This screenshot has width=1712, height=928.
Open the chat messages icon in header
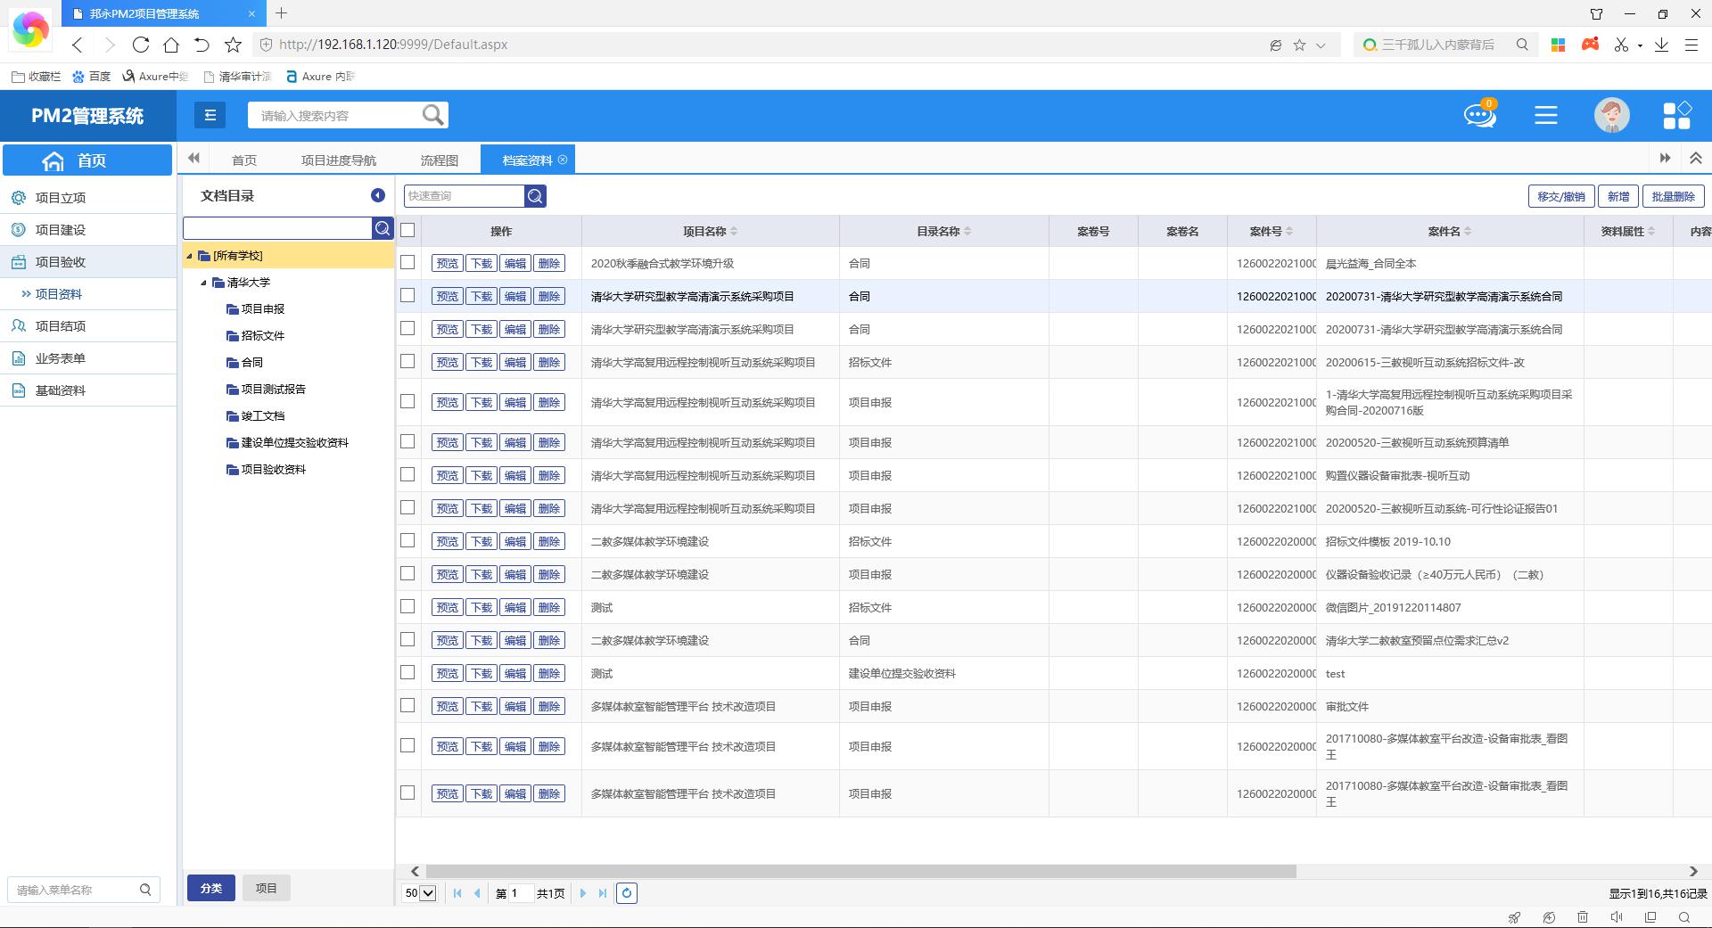[x=1479, y=115]
